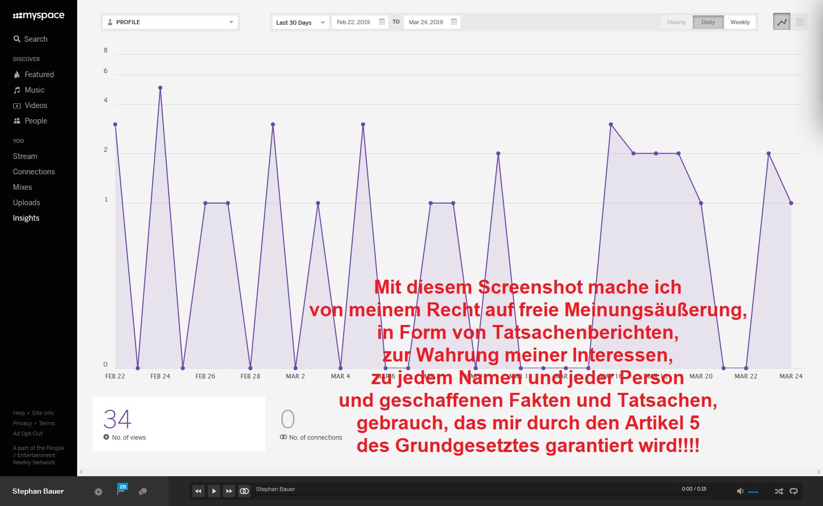823x506 pixels.
Task: Select the Daily granularity
Action: pyautogui.click(x=708, y=22)
